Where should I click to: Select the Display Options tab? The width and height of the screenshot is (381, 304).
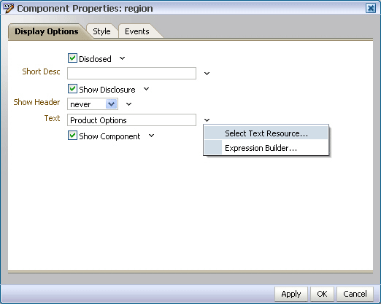click(x=47, y=31)
